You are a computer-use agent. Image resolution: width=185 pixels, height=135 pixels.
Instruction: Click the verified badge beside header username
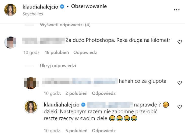tap(62, 7)
